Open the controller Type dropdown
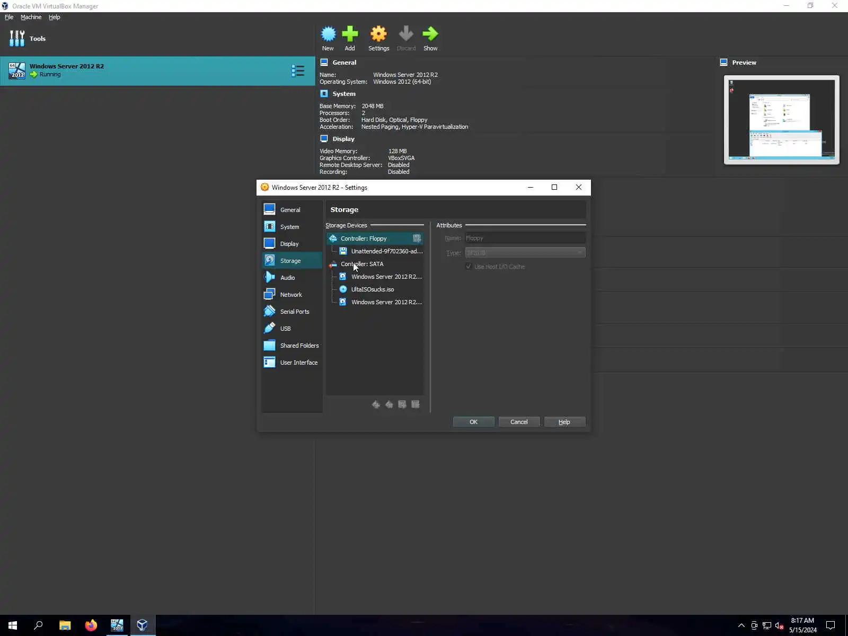The height and width of the screenshot is (636, 848). point(525,253)
